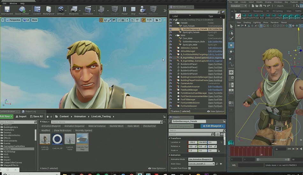The width and height of the screenshot is (303, 175).
Task: Toggle the Animation Sequence filter
Action: pyautogui.click(x=74, y=126)
